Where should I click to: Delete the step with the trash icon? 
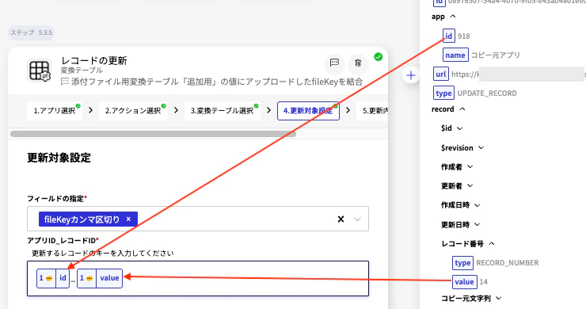click(x=358, y=63)
